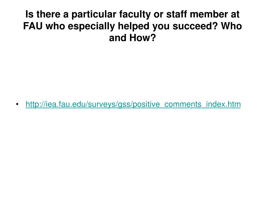Click the word "FAU" in the title

[x=33, y=26]
